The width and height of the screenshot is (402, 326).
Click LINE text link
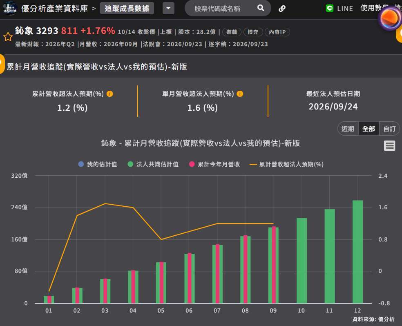345,9
